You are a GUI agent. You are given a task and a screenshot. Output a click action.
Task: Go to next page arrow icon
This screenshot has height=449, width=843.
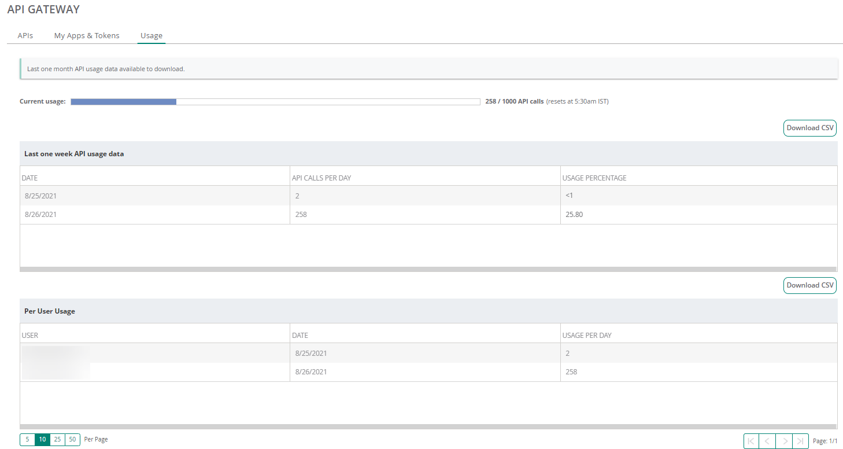784,441
